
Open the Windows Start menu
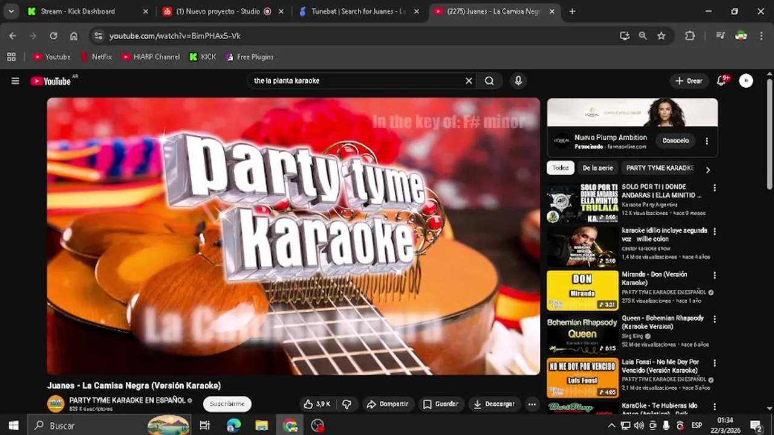13,426
